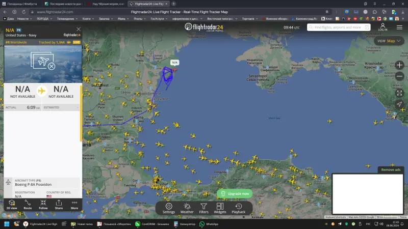408x229 pixels.
Task: Click the aircraft type icon beside Boeing P-8A Poseidon
Action: point(8,182)
